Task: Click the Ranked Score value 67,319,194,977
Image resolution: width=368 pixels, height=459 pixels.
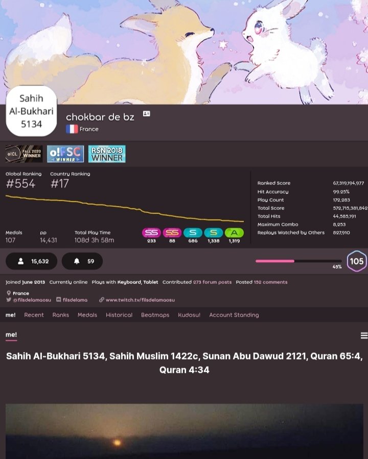Action: pyautogui.click(x=349, y=183)
